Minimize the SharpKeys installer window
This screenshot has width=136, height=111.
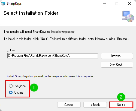coord(105,4)
